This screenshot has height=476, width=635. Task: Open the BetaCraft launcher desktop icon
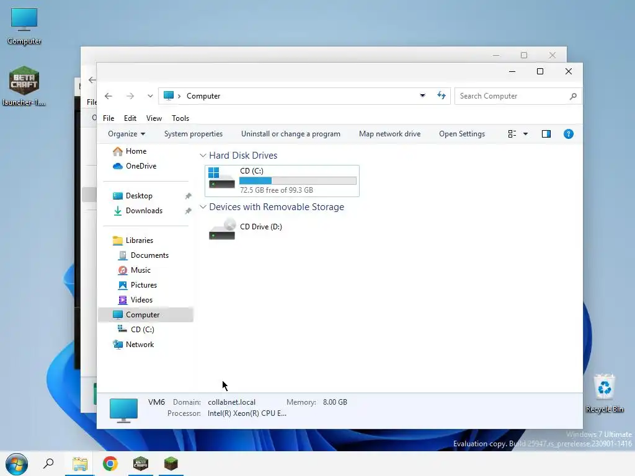pos(24,86)
